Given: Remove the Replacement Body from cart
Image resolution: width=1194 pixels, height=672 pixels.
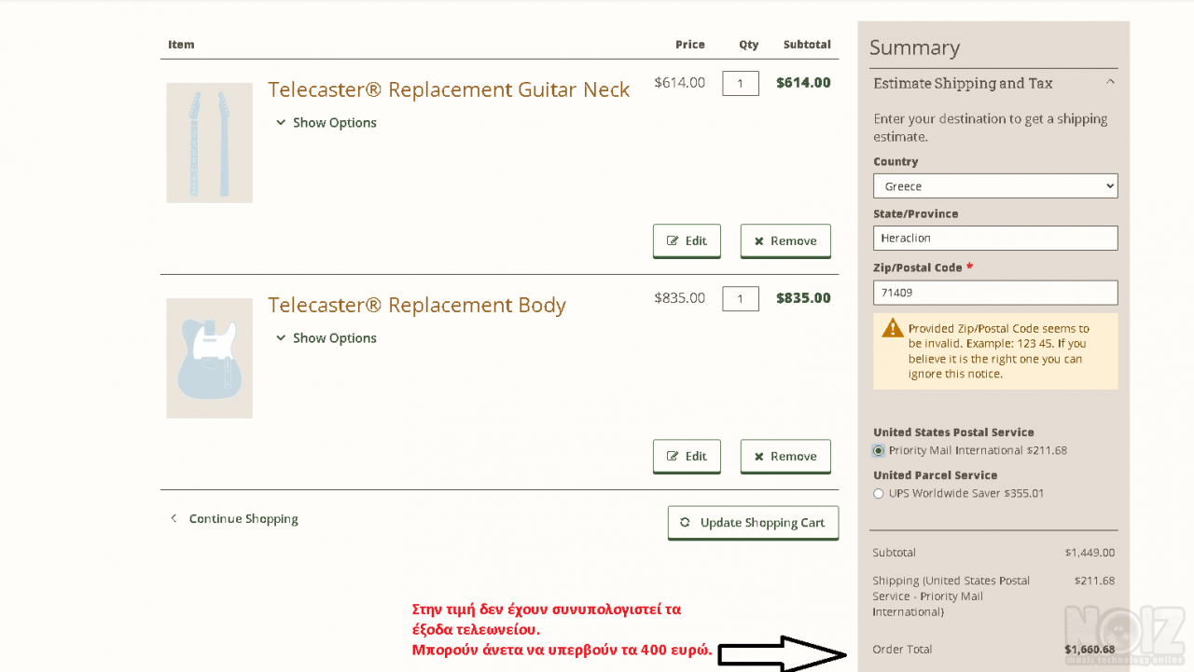Looking at the screenshot, I should 785,456.
